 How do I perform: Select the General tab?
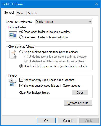(x=9, y=13)
